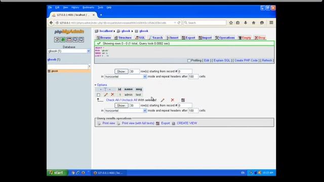The height and width of the screenshot is (182, 324).
Task: Open the Firefox hamburger menu
Action: (271, 23)
